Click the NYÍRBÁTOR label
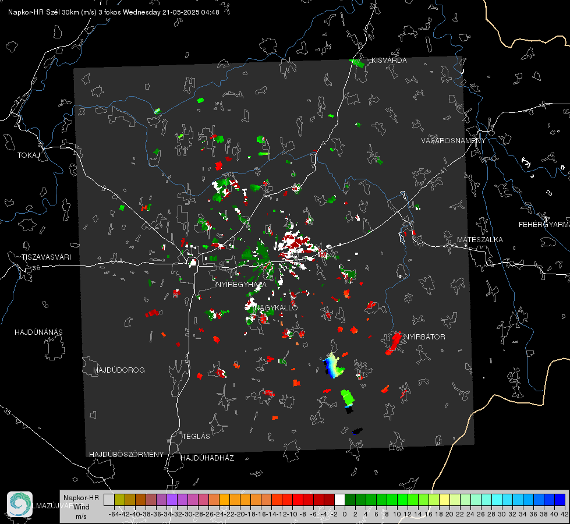 point(424,337)
